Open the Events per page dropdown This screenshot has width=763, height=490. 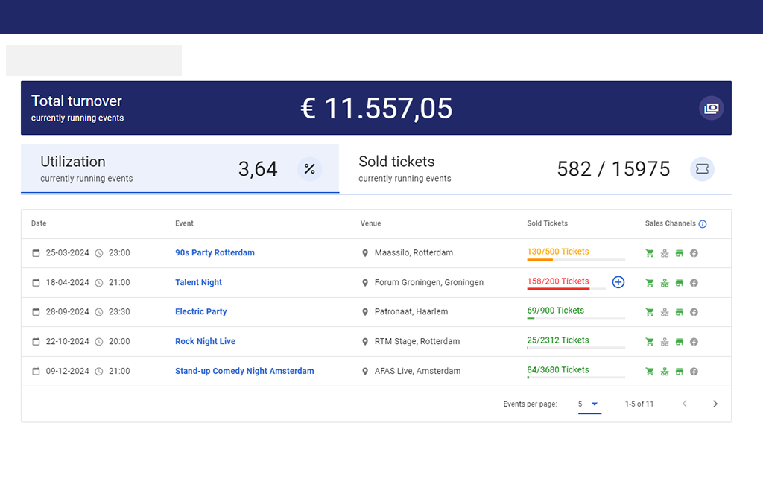pos(589,404)
